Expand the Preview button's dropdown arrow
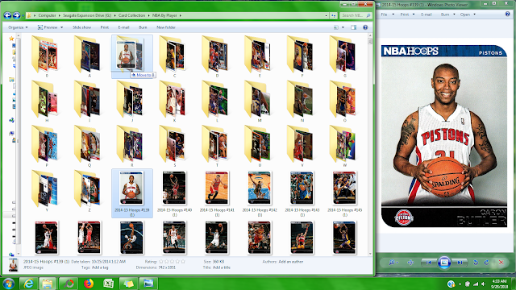The image size is (516, 290). tap(61, 27)
